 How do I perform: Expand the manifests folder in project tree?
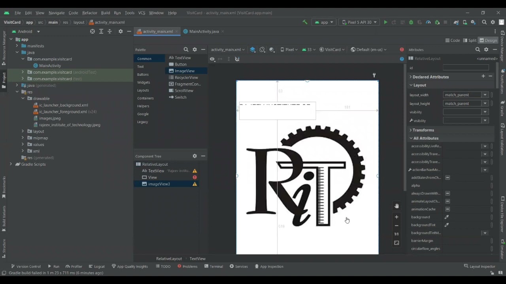point(17,46)
